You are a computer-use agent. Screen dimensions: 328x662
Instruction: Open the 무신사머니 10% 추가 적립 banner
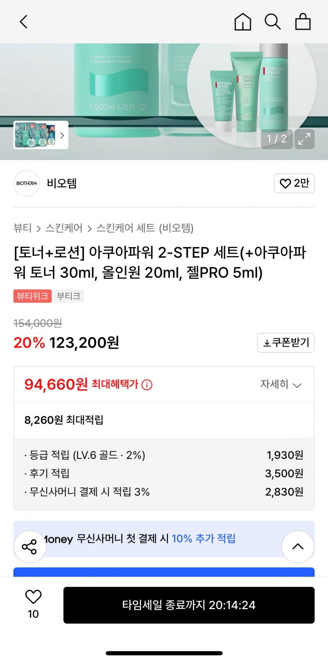[x=164, y=539]
